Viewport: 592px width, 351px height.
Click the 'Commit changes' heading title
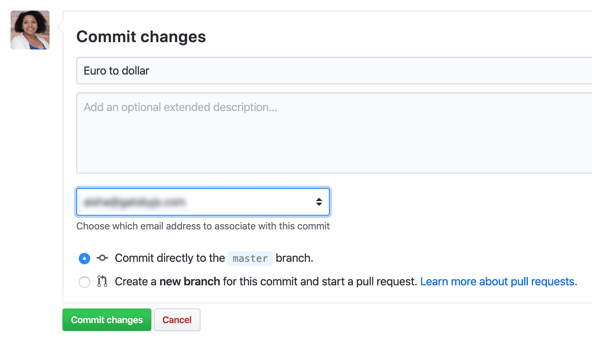[141, 37]
